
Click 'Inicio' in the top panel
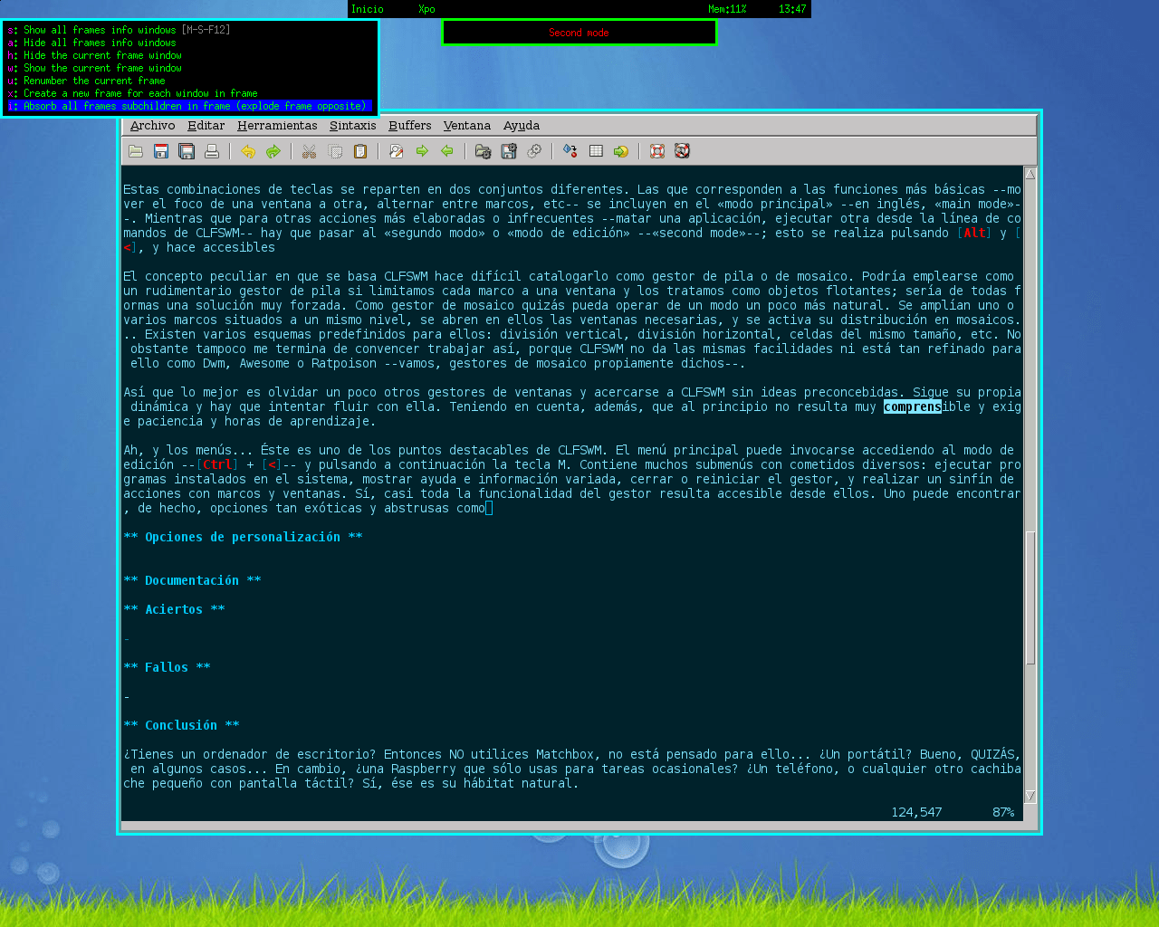coord(368,9)
